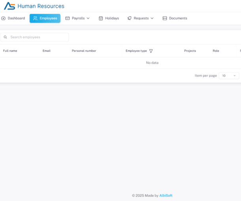Expand the Requests chevron arrow
The width and height of the screenshot is (241, 201).
coord(152,18)
